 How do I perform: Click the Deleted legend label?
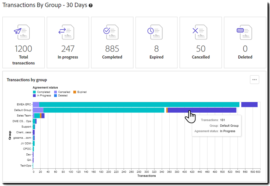[x=63, y=96]
